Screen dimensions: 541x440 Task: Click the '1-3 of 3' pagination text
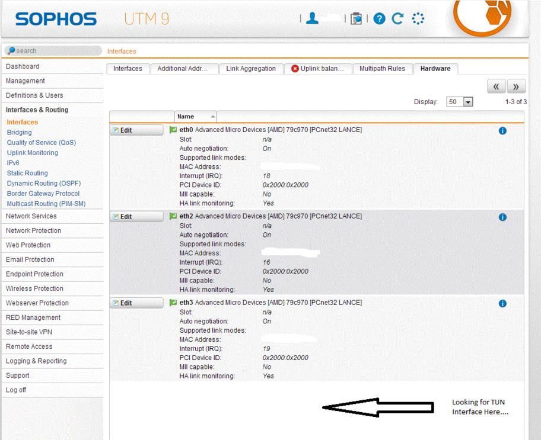(x=516, y=102)
